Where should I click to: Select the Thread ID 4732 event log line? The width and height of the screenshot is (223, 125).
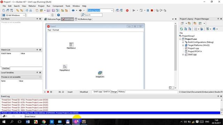(25, 100)
